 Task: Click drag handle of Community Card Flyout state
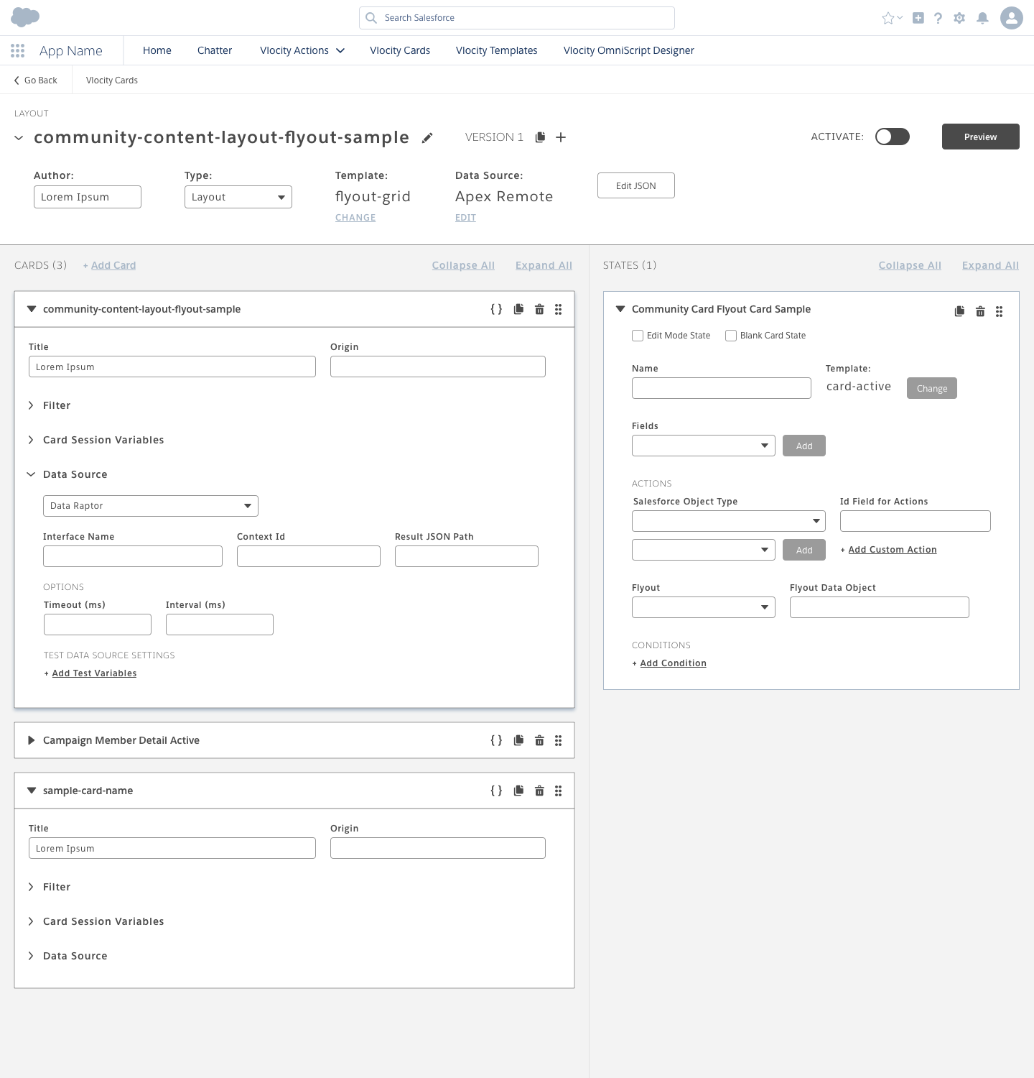click(x=999, y=311)
